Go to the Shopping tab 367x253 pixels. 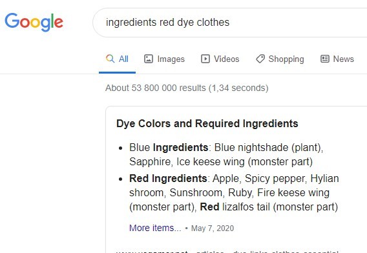click(286, 59)
